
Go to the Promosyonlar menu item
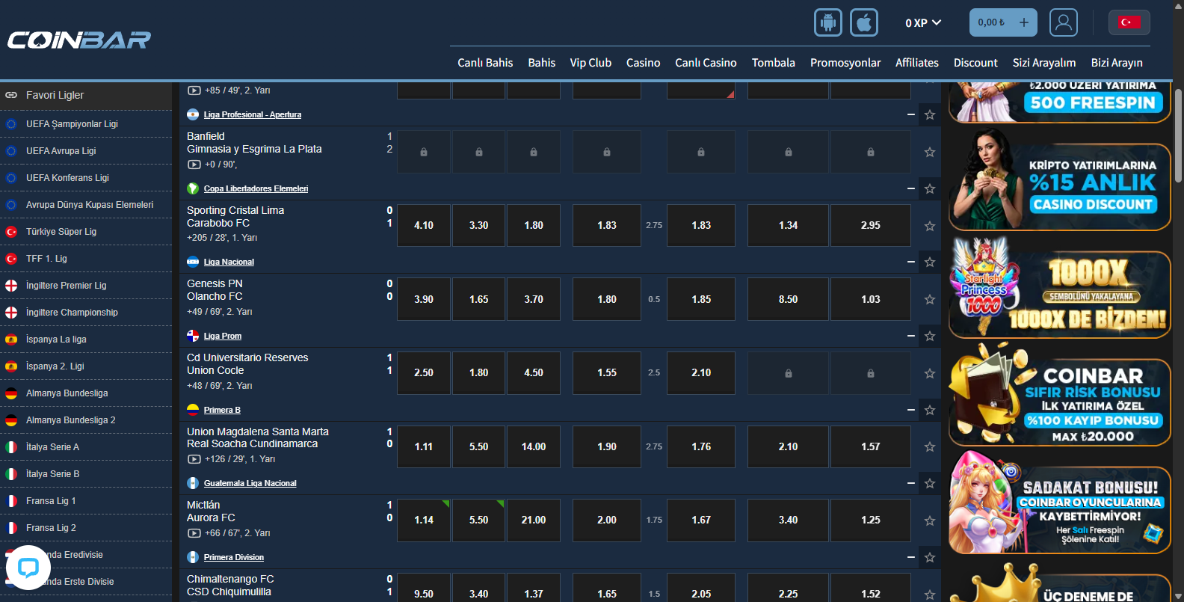845,63
